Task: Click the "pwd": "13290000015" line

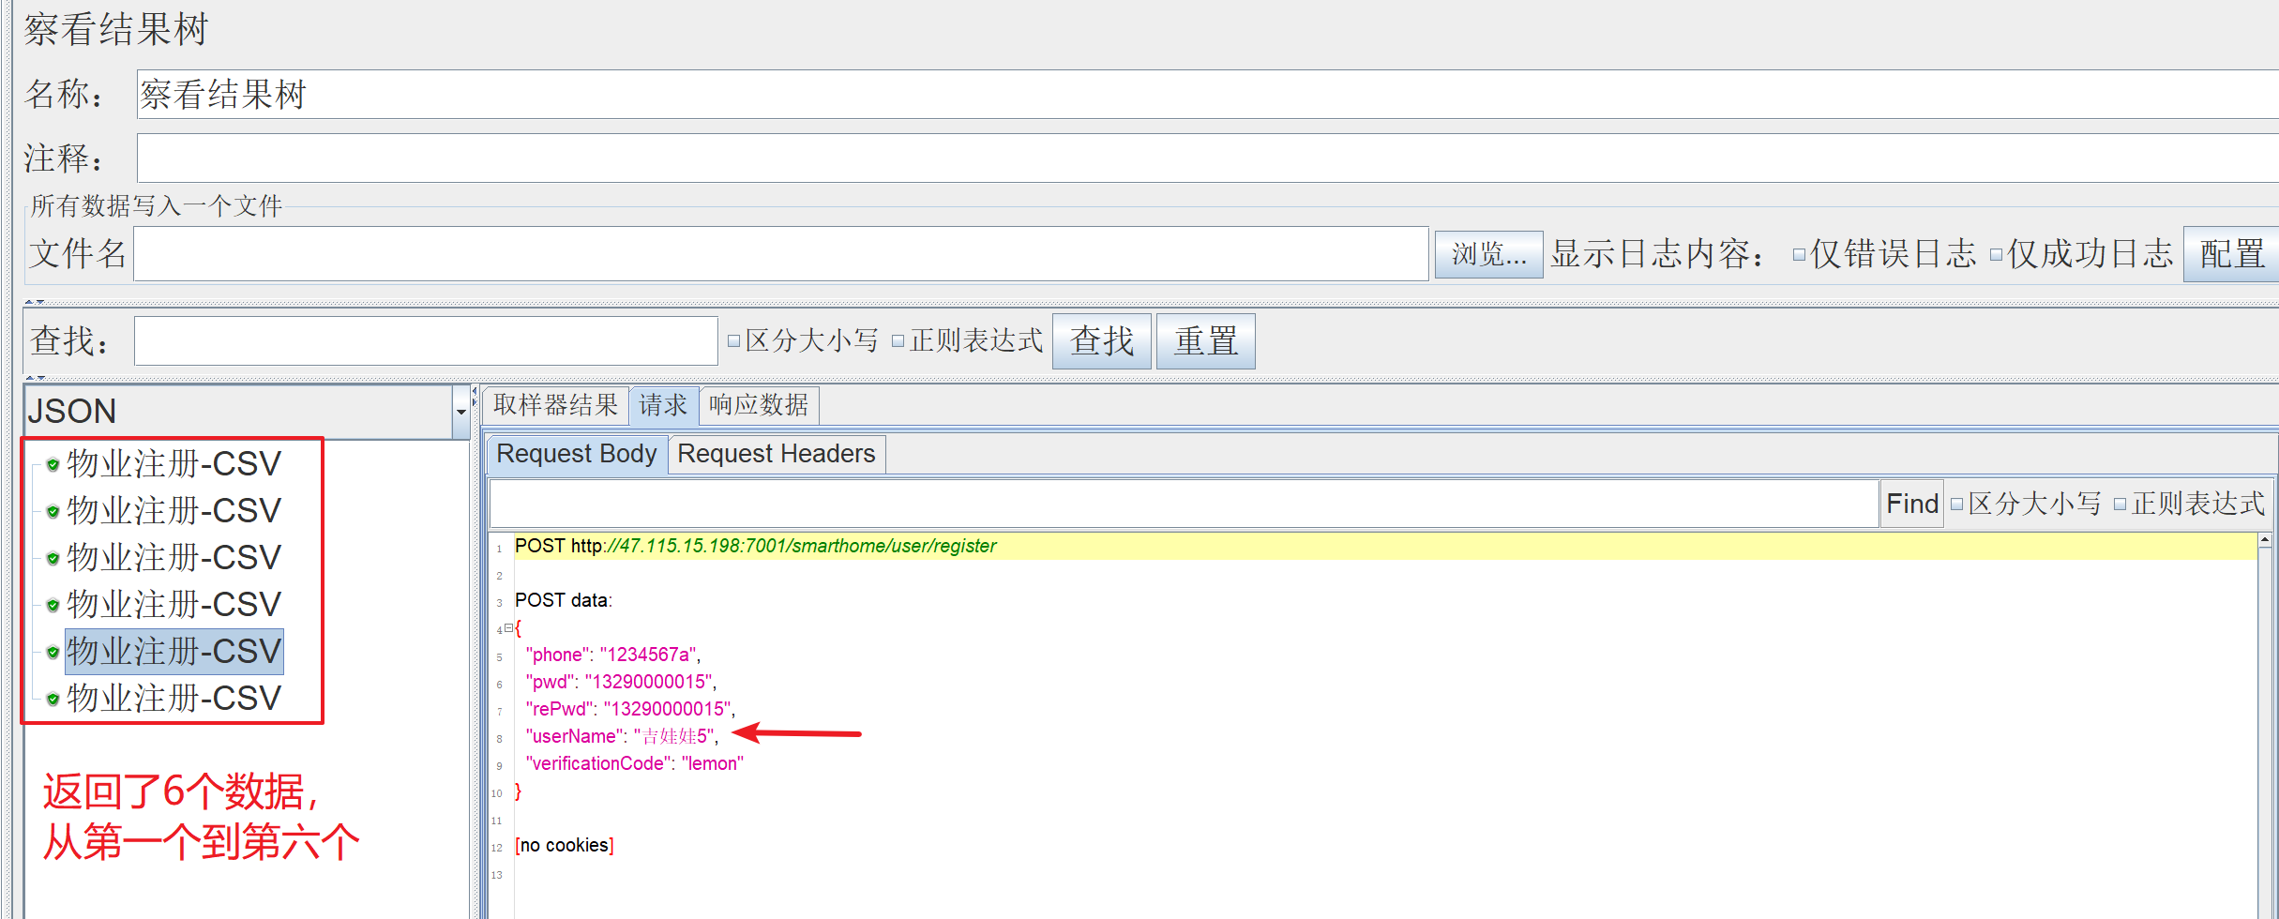Action: coord(621,682)
